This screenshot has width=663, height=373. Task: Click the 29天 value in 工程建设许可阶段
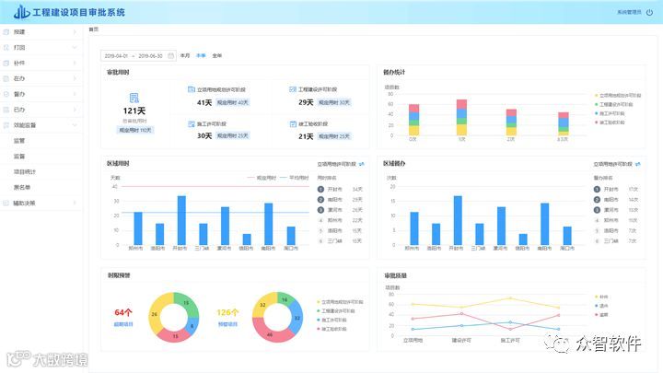306,102
